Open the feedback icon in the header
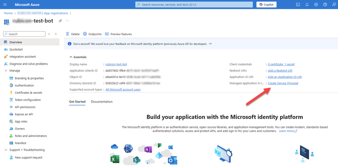Image resolution: width=338 pixels, height=168 pixels. pos(334,4)
